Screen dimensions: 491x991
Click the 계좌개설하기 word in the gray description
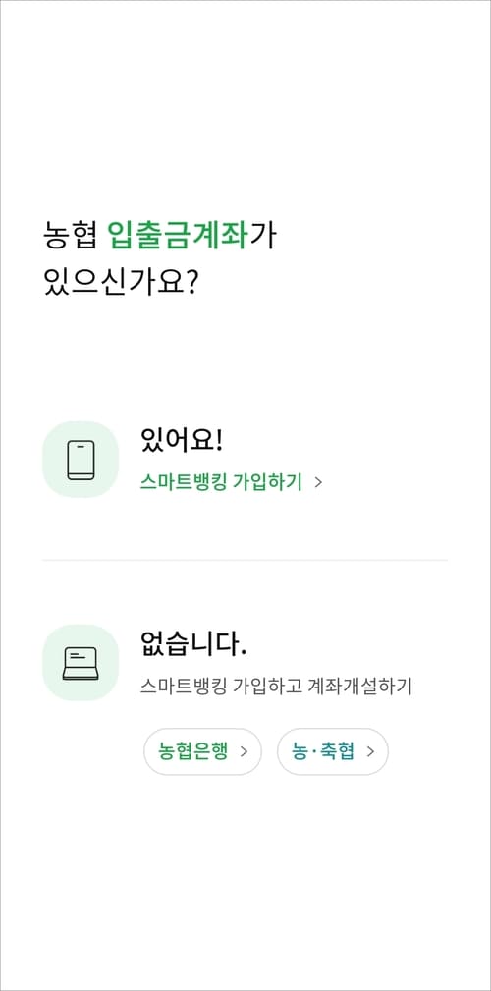pos(359,687)
